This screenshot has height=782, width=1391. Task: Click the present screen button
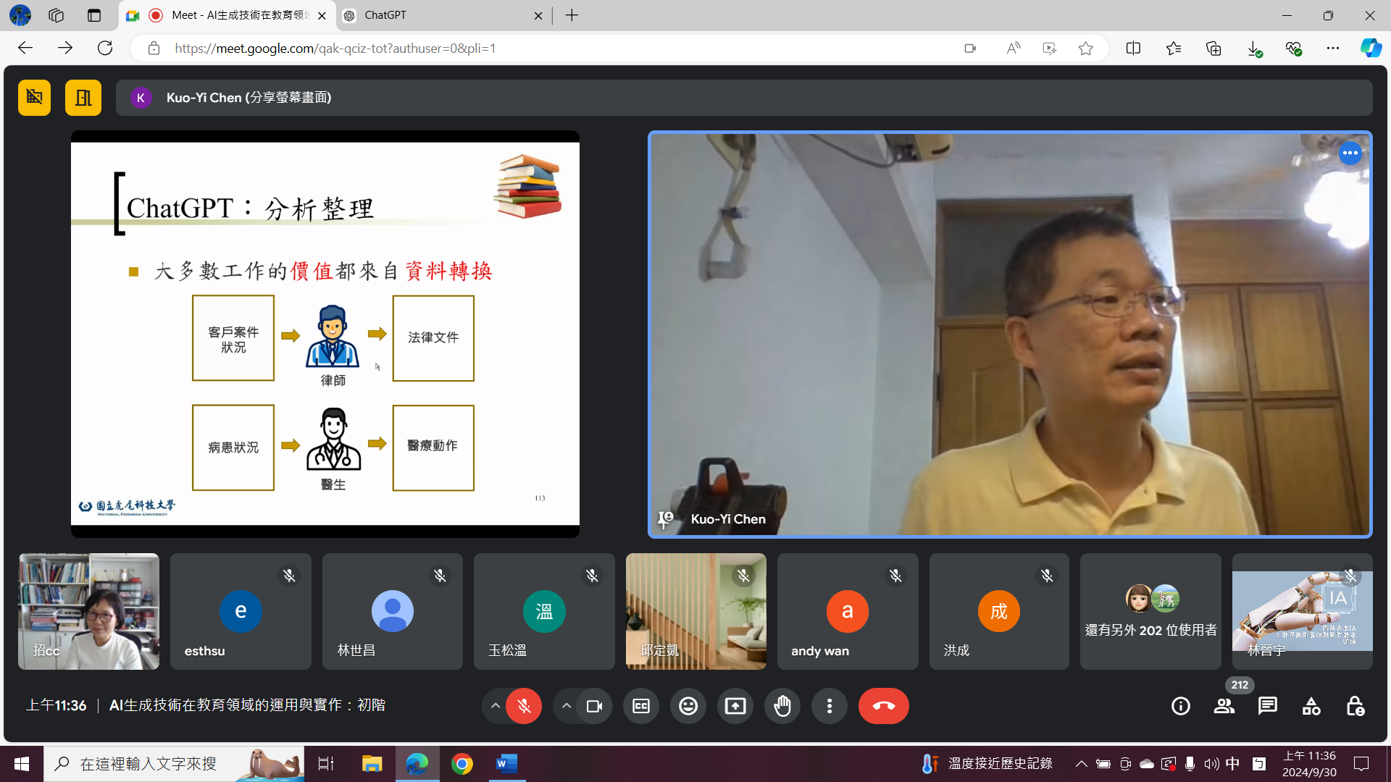click(x=735, y=706)
